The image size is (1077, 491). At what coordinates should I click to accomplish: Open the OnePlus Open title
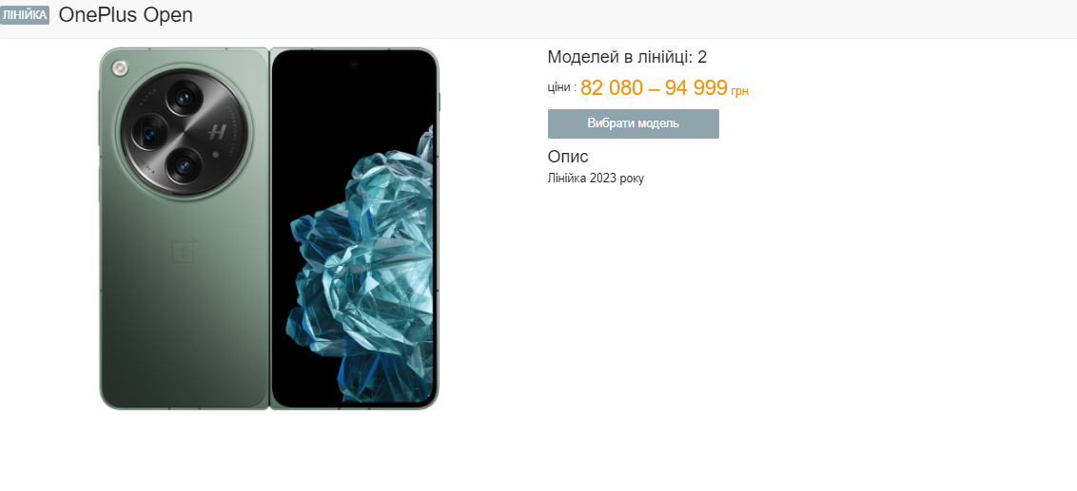pos(126,15)
